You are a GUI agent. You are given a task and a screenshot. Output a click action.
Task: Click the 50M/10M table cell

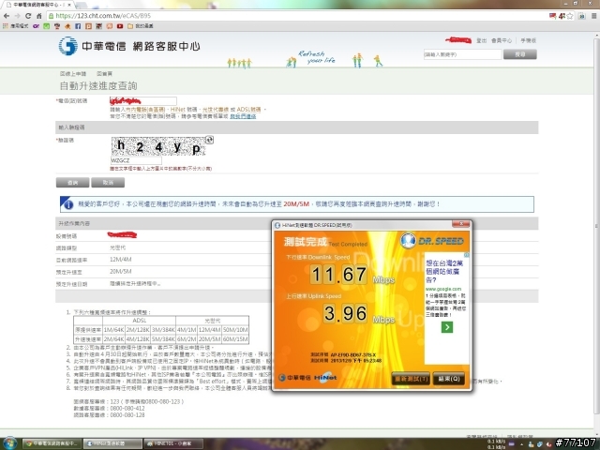(x=235, y=330)
